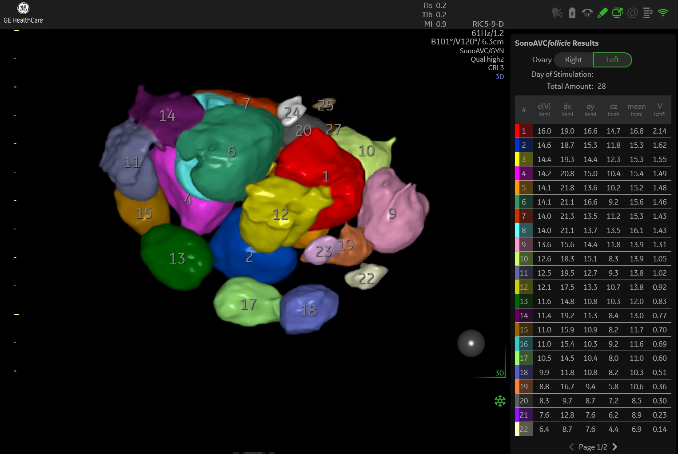Click row 19 dy value 9.4
Viewport: 678px width, 454px height.
pyautogui.click(x=590, y=387)
